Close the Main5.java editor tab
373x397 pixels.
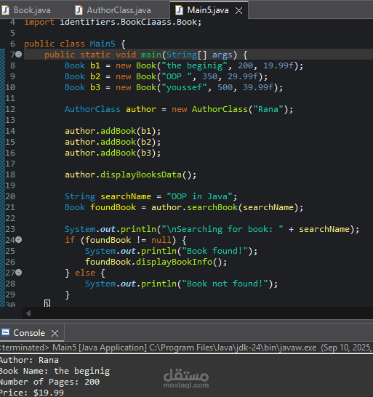[x=238, y=11]
